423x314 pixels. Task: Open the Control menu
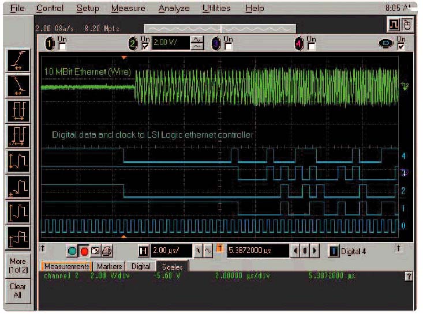[50, 8]
